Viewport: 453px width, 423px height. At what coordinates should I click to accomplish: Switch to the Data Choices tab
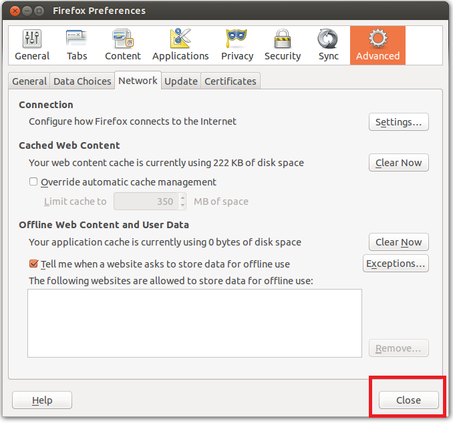click(82, 81)
